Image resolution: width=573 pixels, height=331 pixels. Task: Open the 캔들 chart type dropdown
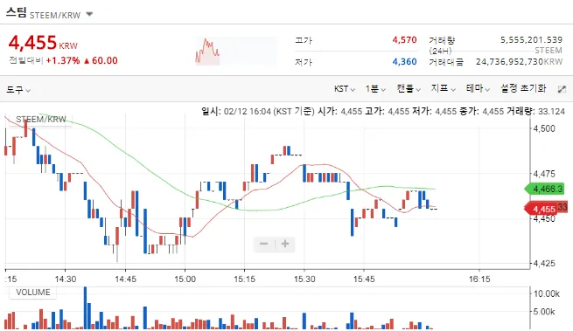(x=409, y=89)
